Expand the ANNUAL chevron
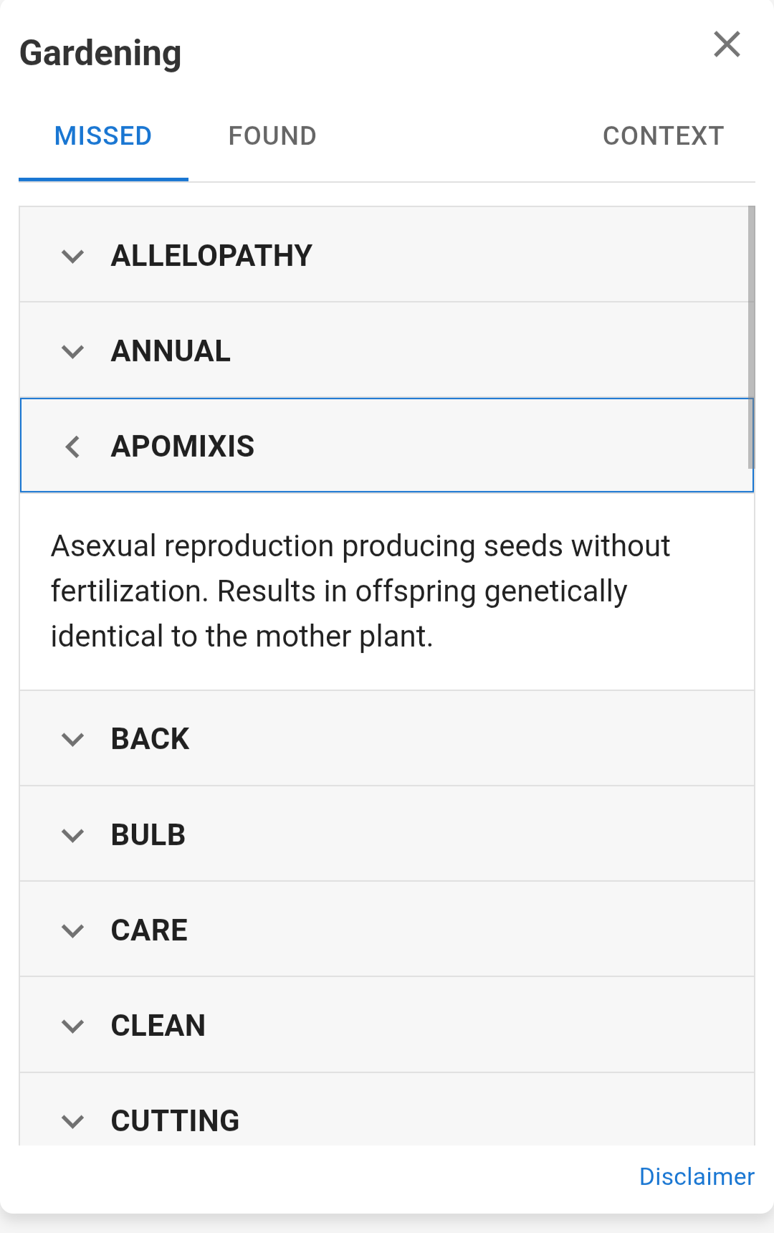Screen dimensions: 774x1233 pos(73,351)
